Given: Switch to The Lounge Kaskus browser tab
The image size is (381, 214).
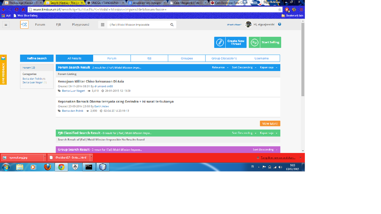Looking at the screenshot, I should tap(23, 3).
